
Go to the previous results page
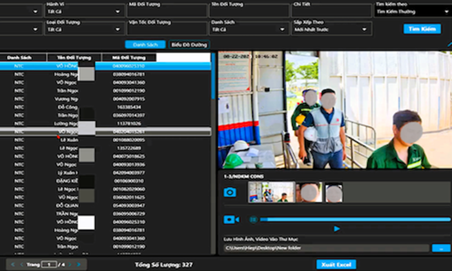[21, 264]
